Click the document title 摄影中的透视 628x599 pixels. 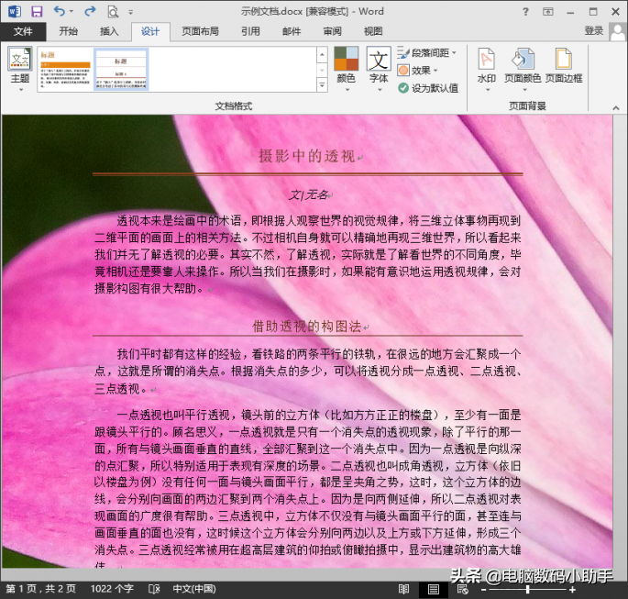click(x=307, y=156)
